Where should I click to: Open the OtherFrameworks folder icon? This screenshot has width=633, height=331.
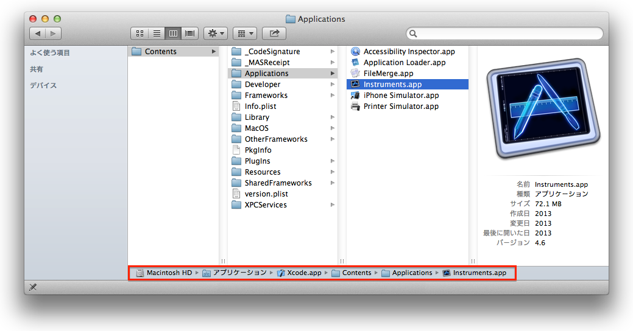coord(236,139)
